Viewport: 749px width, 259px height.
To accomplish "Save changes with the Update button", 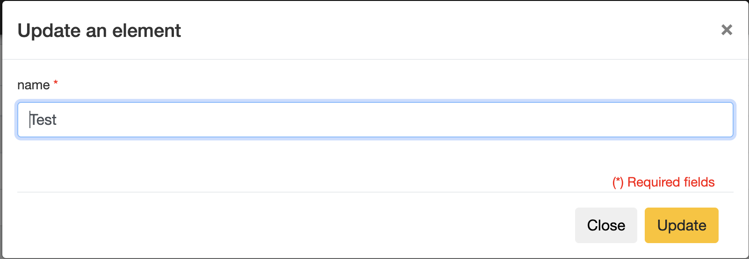I will [x=681, y=225].
